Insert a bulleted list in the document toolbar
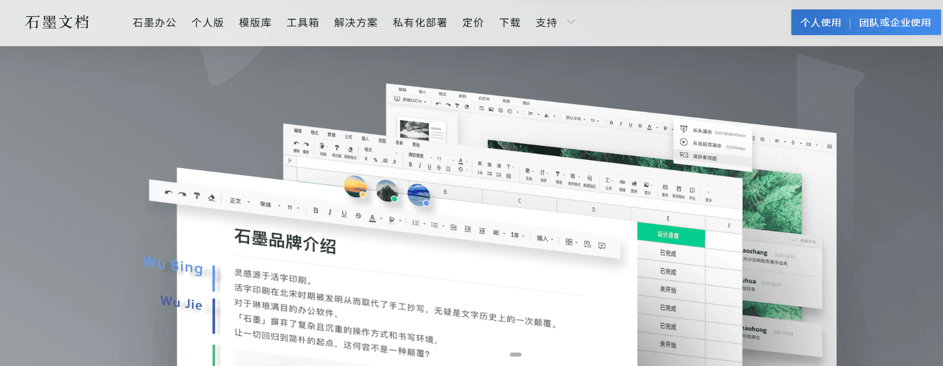The width and height of the screenshot is (943, 366). tap(435, 225)
